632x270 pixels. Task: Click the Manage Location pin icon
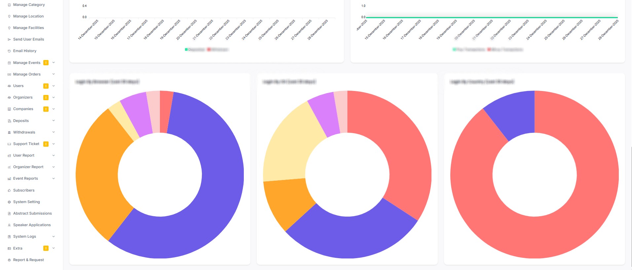pyautogui.click(x=9, y=16)
